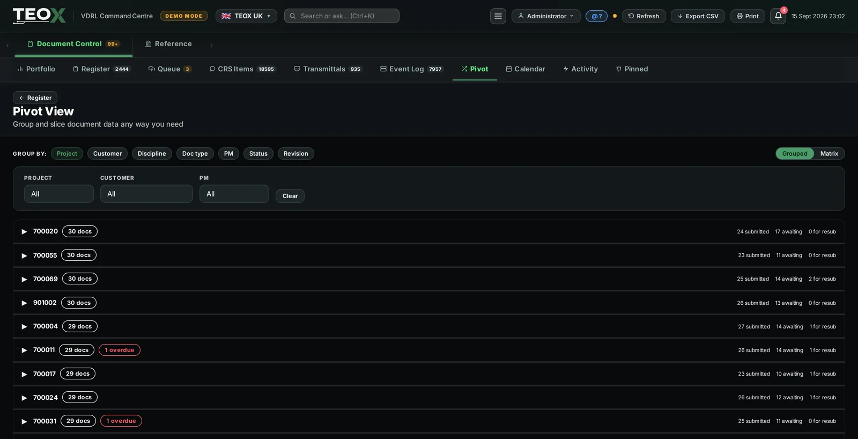Open the Administrator user dropdown
The height and width of the screenshot is (439, 858).
click(546, 16)
